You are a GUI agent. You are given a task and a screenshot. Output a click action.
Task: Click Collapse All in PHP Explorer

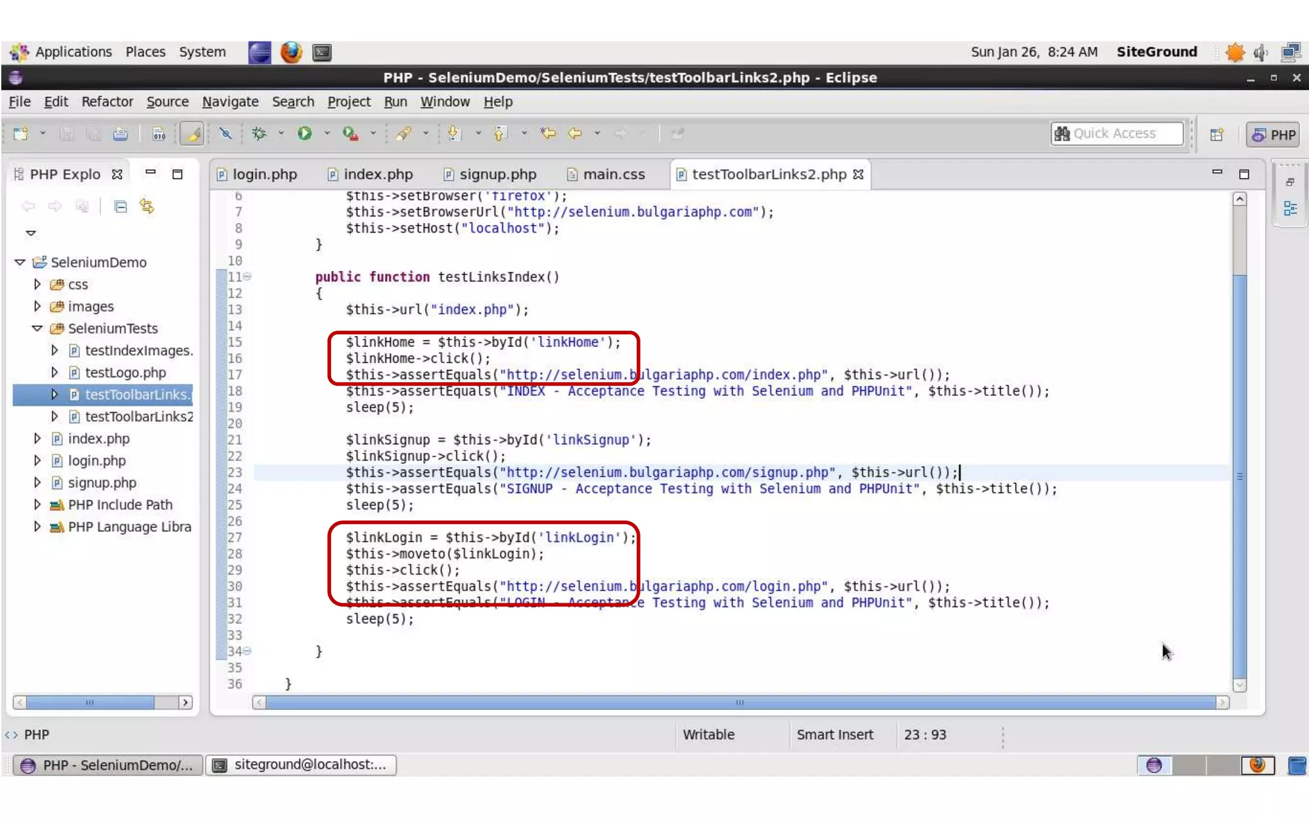120,206
